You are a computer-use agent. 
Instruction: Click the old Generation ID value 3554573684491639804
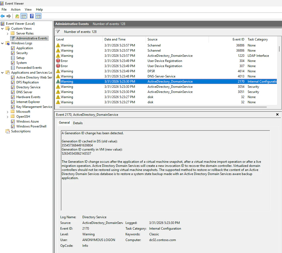[x=77, y=145]
